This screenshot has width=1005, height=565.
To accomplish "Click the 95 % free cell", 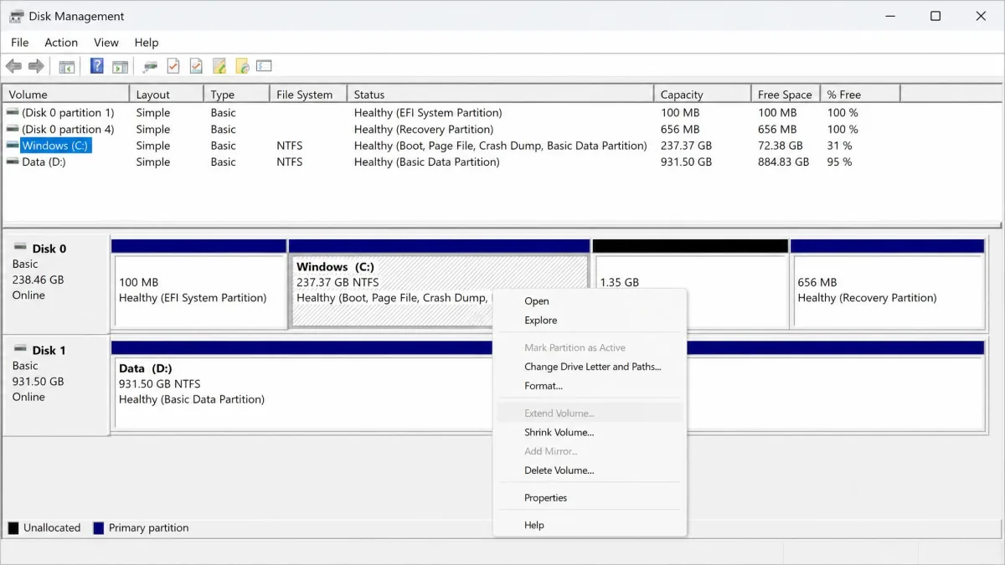I will (839, 162).
